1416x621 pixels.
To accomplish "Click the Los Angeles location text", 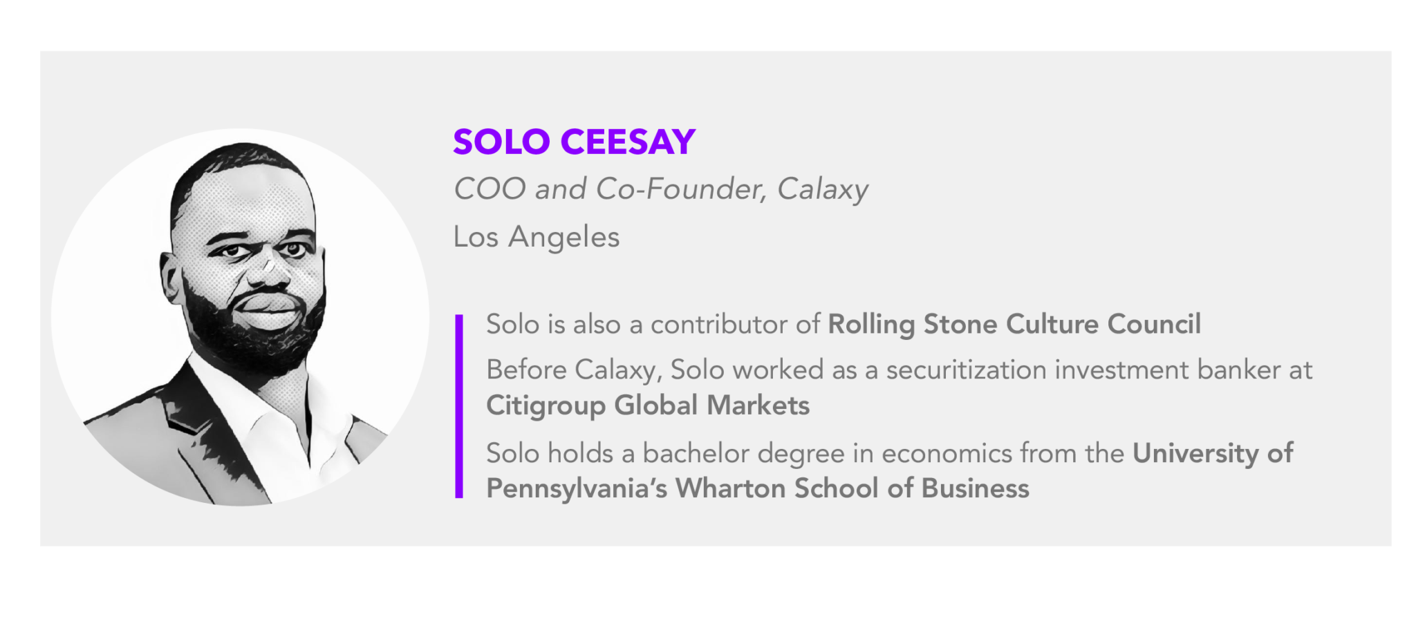I will click(537, 237).
